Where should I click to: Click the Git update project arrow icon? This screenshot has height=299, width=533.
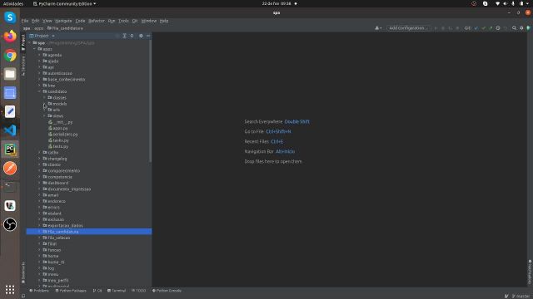click(x=476, y=28)
